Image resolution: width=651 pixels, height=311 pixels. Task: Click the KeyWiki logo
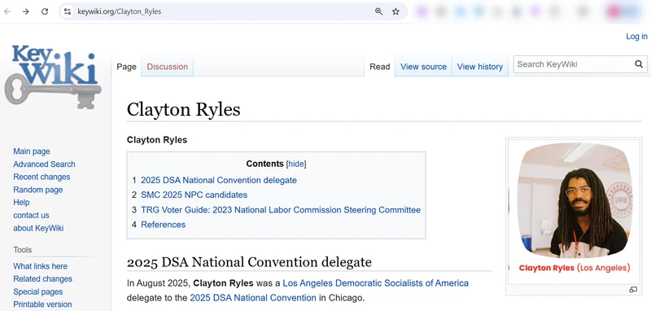click(x=53, y=77)
